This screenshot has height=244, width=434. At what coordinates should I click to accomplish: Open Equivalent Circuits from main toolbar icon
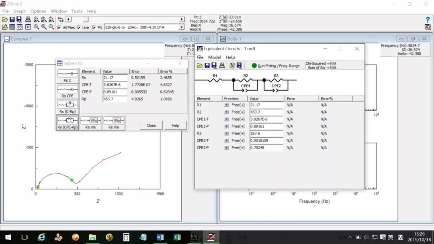coord(20,27)
